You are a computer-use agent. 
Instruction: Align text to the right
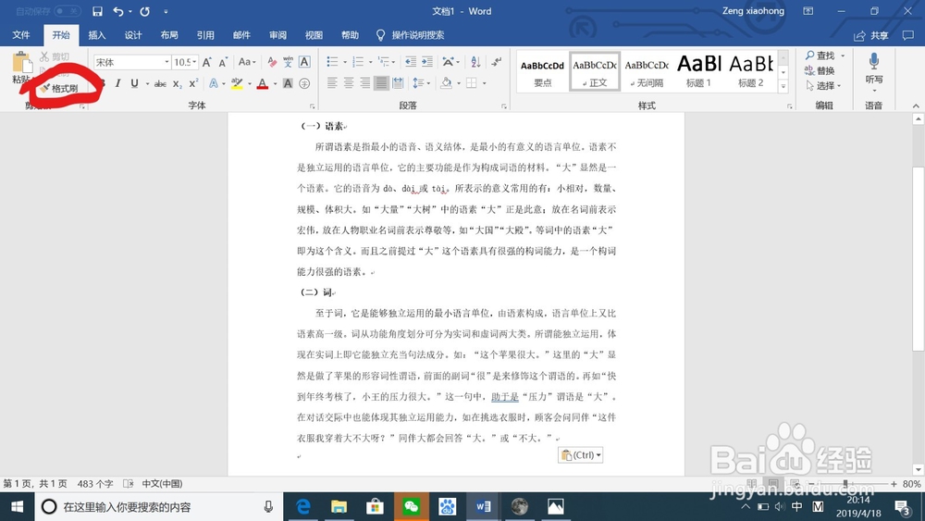pyautogui.click(x=365, y=83)
